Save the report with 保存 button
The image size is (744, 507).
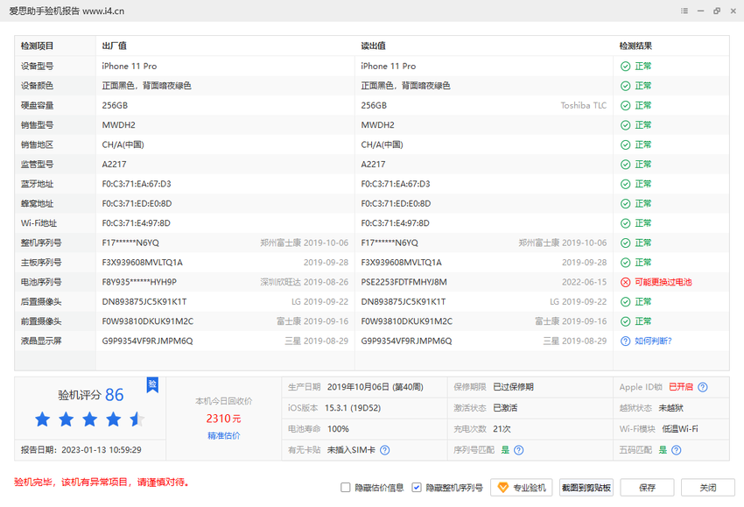pos(647,488)
